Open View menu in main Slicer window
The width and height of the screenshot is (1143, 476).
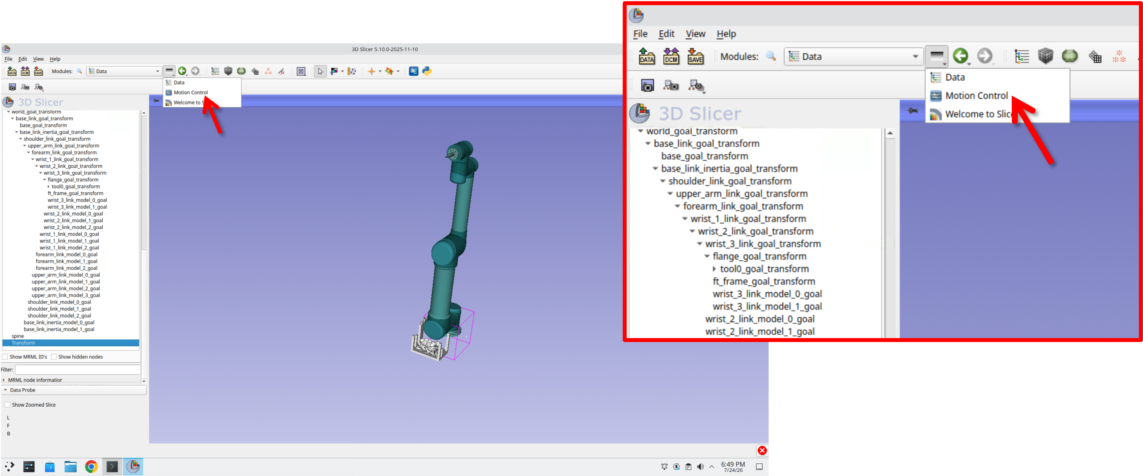click(39, 59)
